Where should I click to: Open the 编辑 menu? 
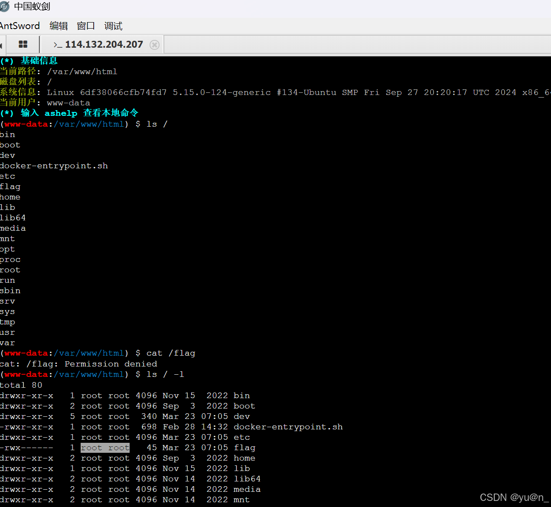pyautogui.click(x=59, y=26)
